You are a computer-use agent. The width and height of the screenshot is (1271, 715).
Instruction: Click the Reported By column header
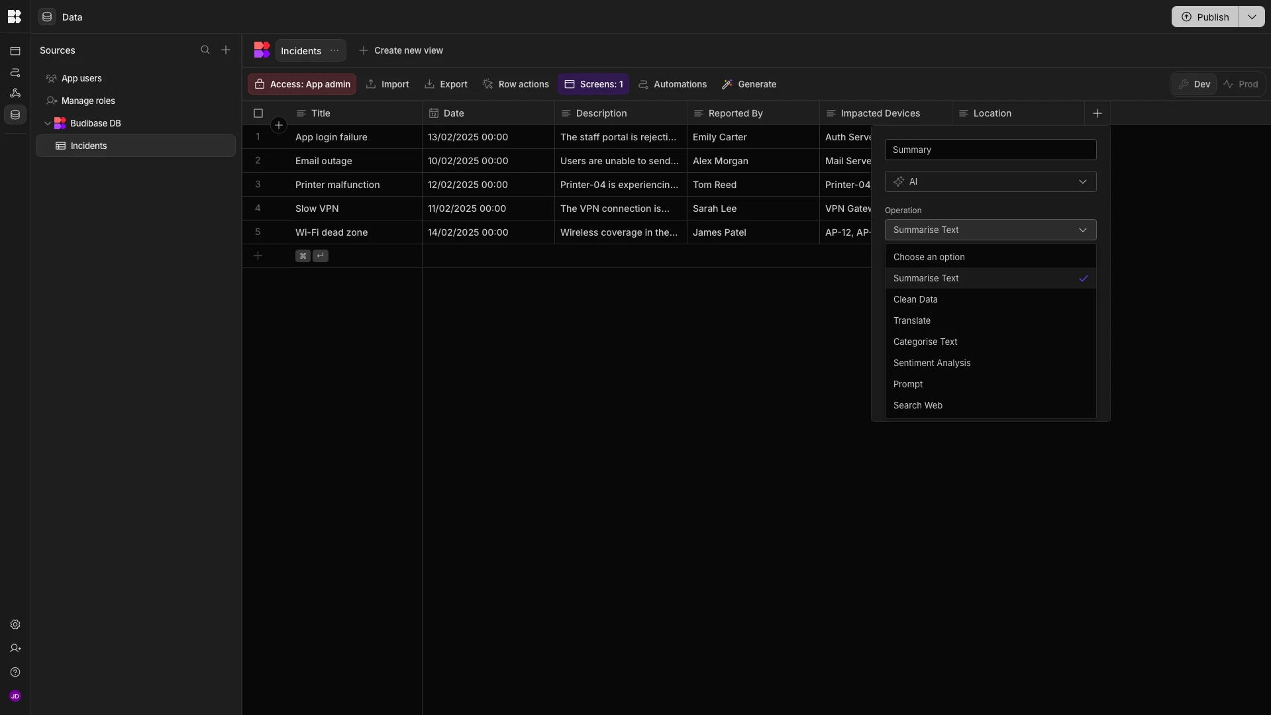(753, 113)
